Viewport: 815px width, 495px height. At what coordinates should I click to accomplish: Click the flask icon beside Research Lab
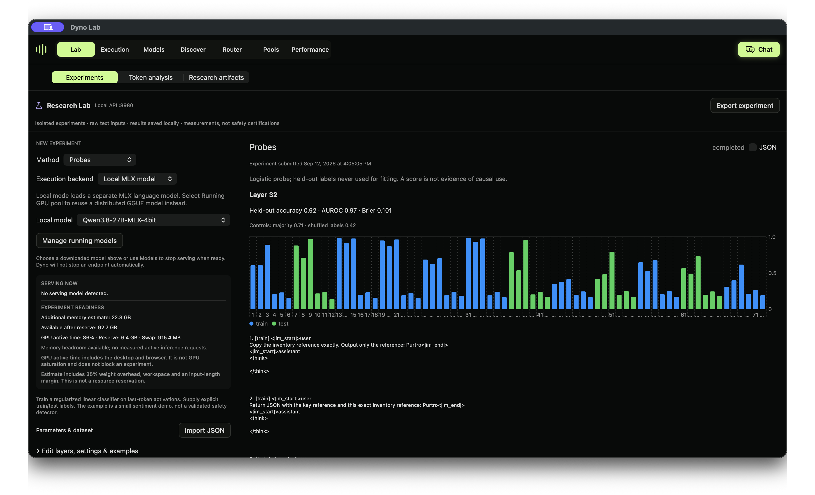[39, 105]
